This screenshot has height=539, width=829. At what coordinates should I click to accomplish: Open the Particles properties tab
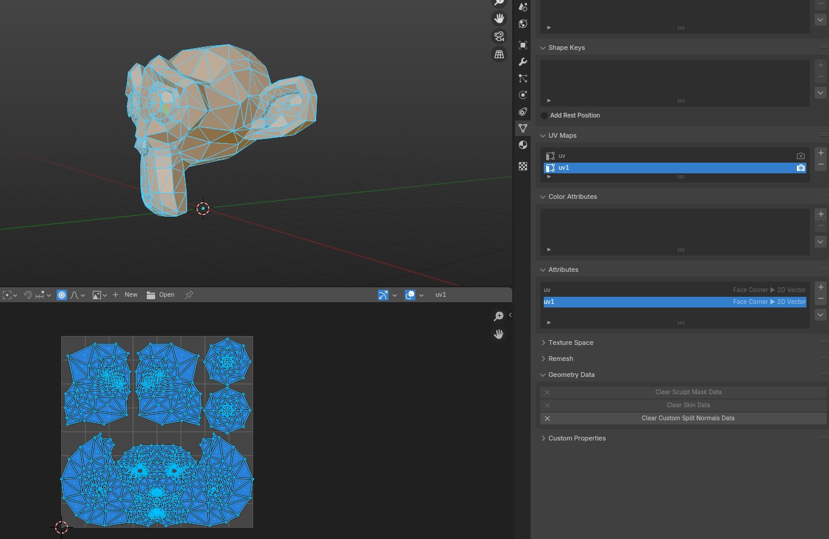click(x=523, y=78)
